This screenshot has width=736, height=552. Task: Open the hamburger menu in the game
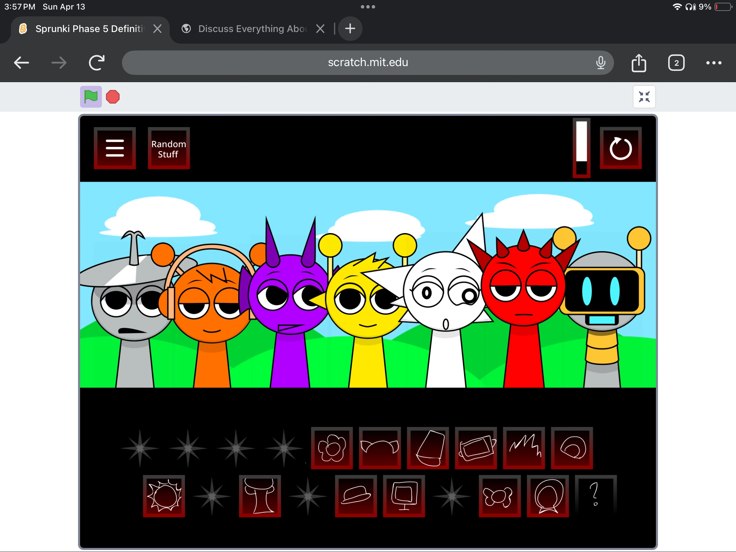click(x=115, y=148)
